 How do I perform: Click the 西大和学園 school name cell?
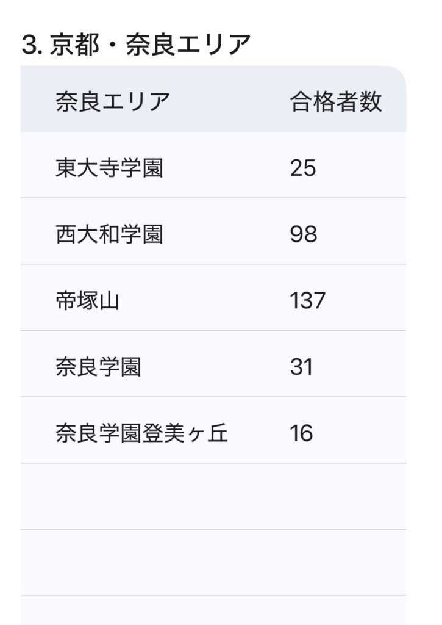pos(109,234)
